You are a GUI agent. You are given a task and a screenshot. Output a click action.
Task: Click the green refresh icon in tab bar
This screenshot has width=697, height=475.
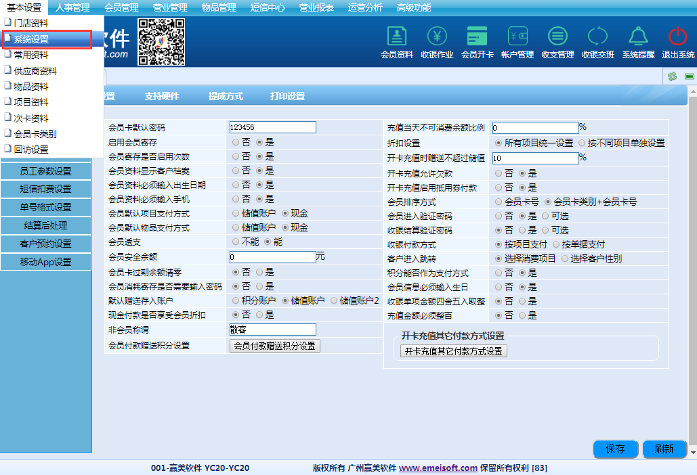pyautogui.click(x=672, y=76)
